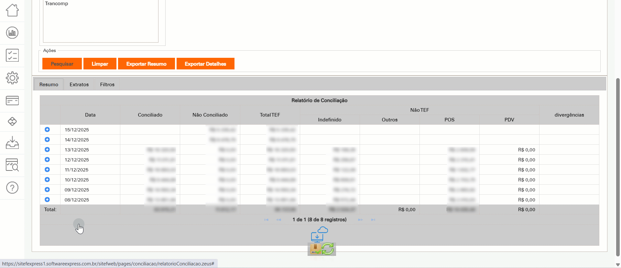The height and width of the screenshot is (268, 621).
Task: Click the PDV column header
Action: (509, 119)
